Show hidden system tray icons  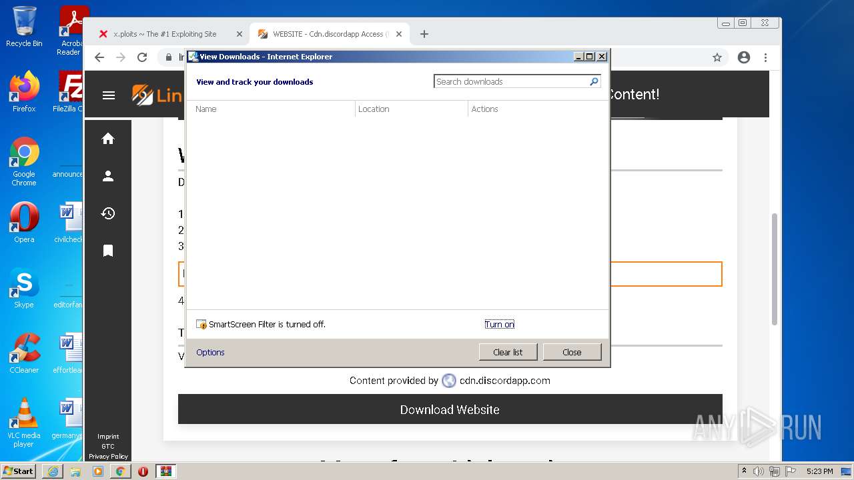744,471
